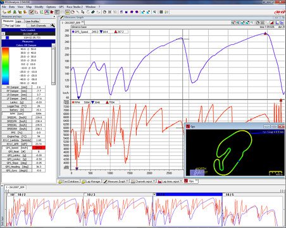Click the clock icon in graph toolbar
Image resolution: width=286 pixels, height=228 pixels.
[258, 23]
